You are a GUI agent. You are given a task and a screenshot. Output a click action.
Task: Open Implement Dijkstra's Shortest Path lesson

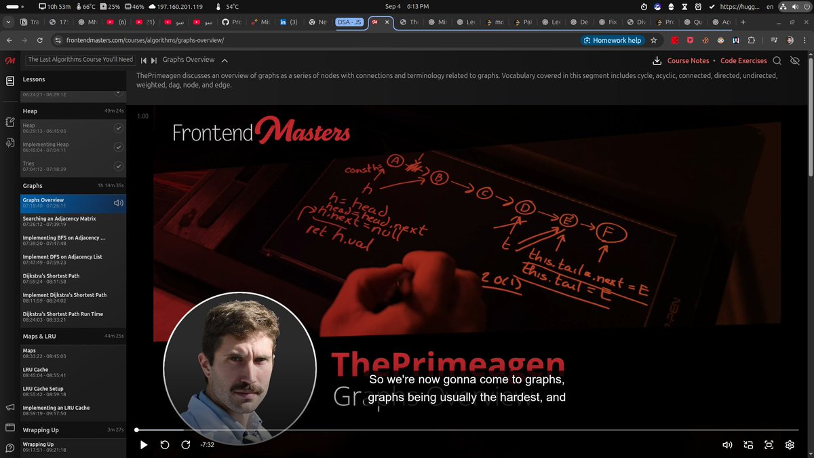(73, 297)
